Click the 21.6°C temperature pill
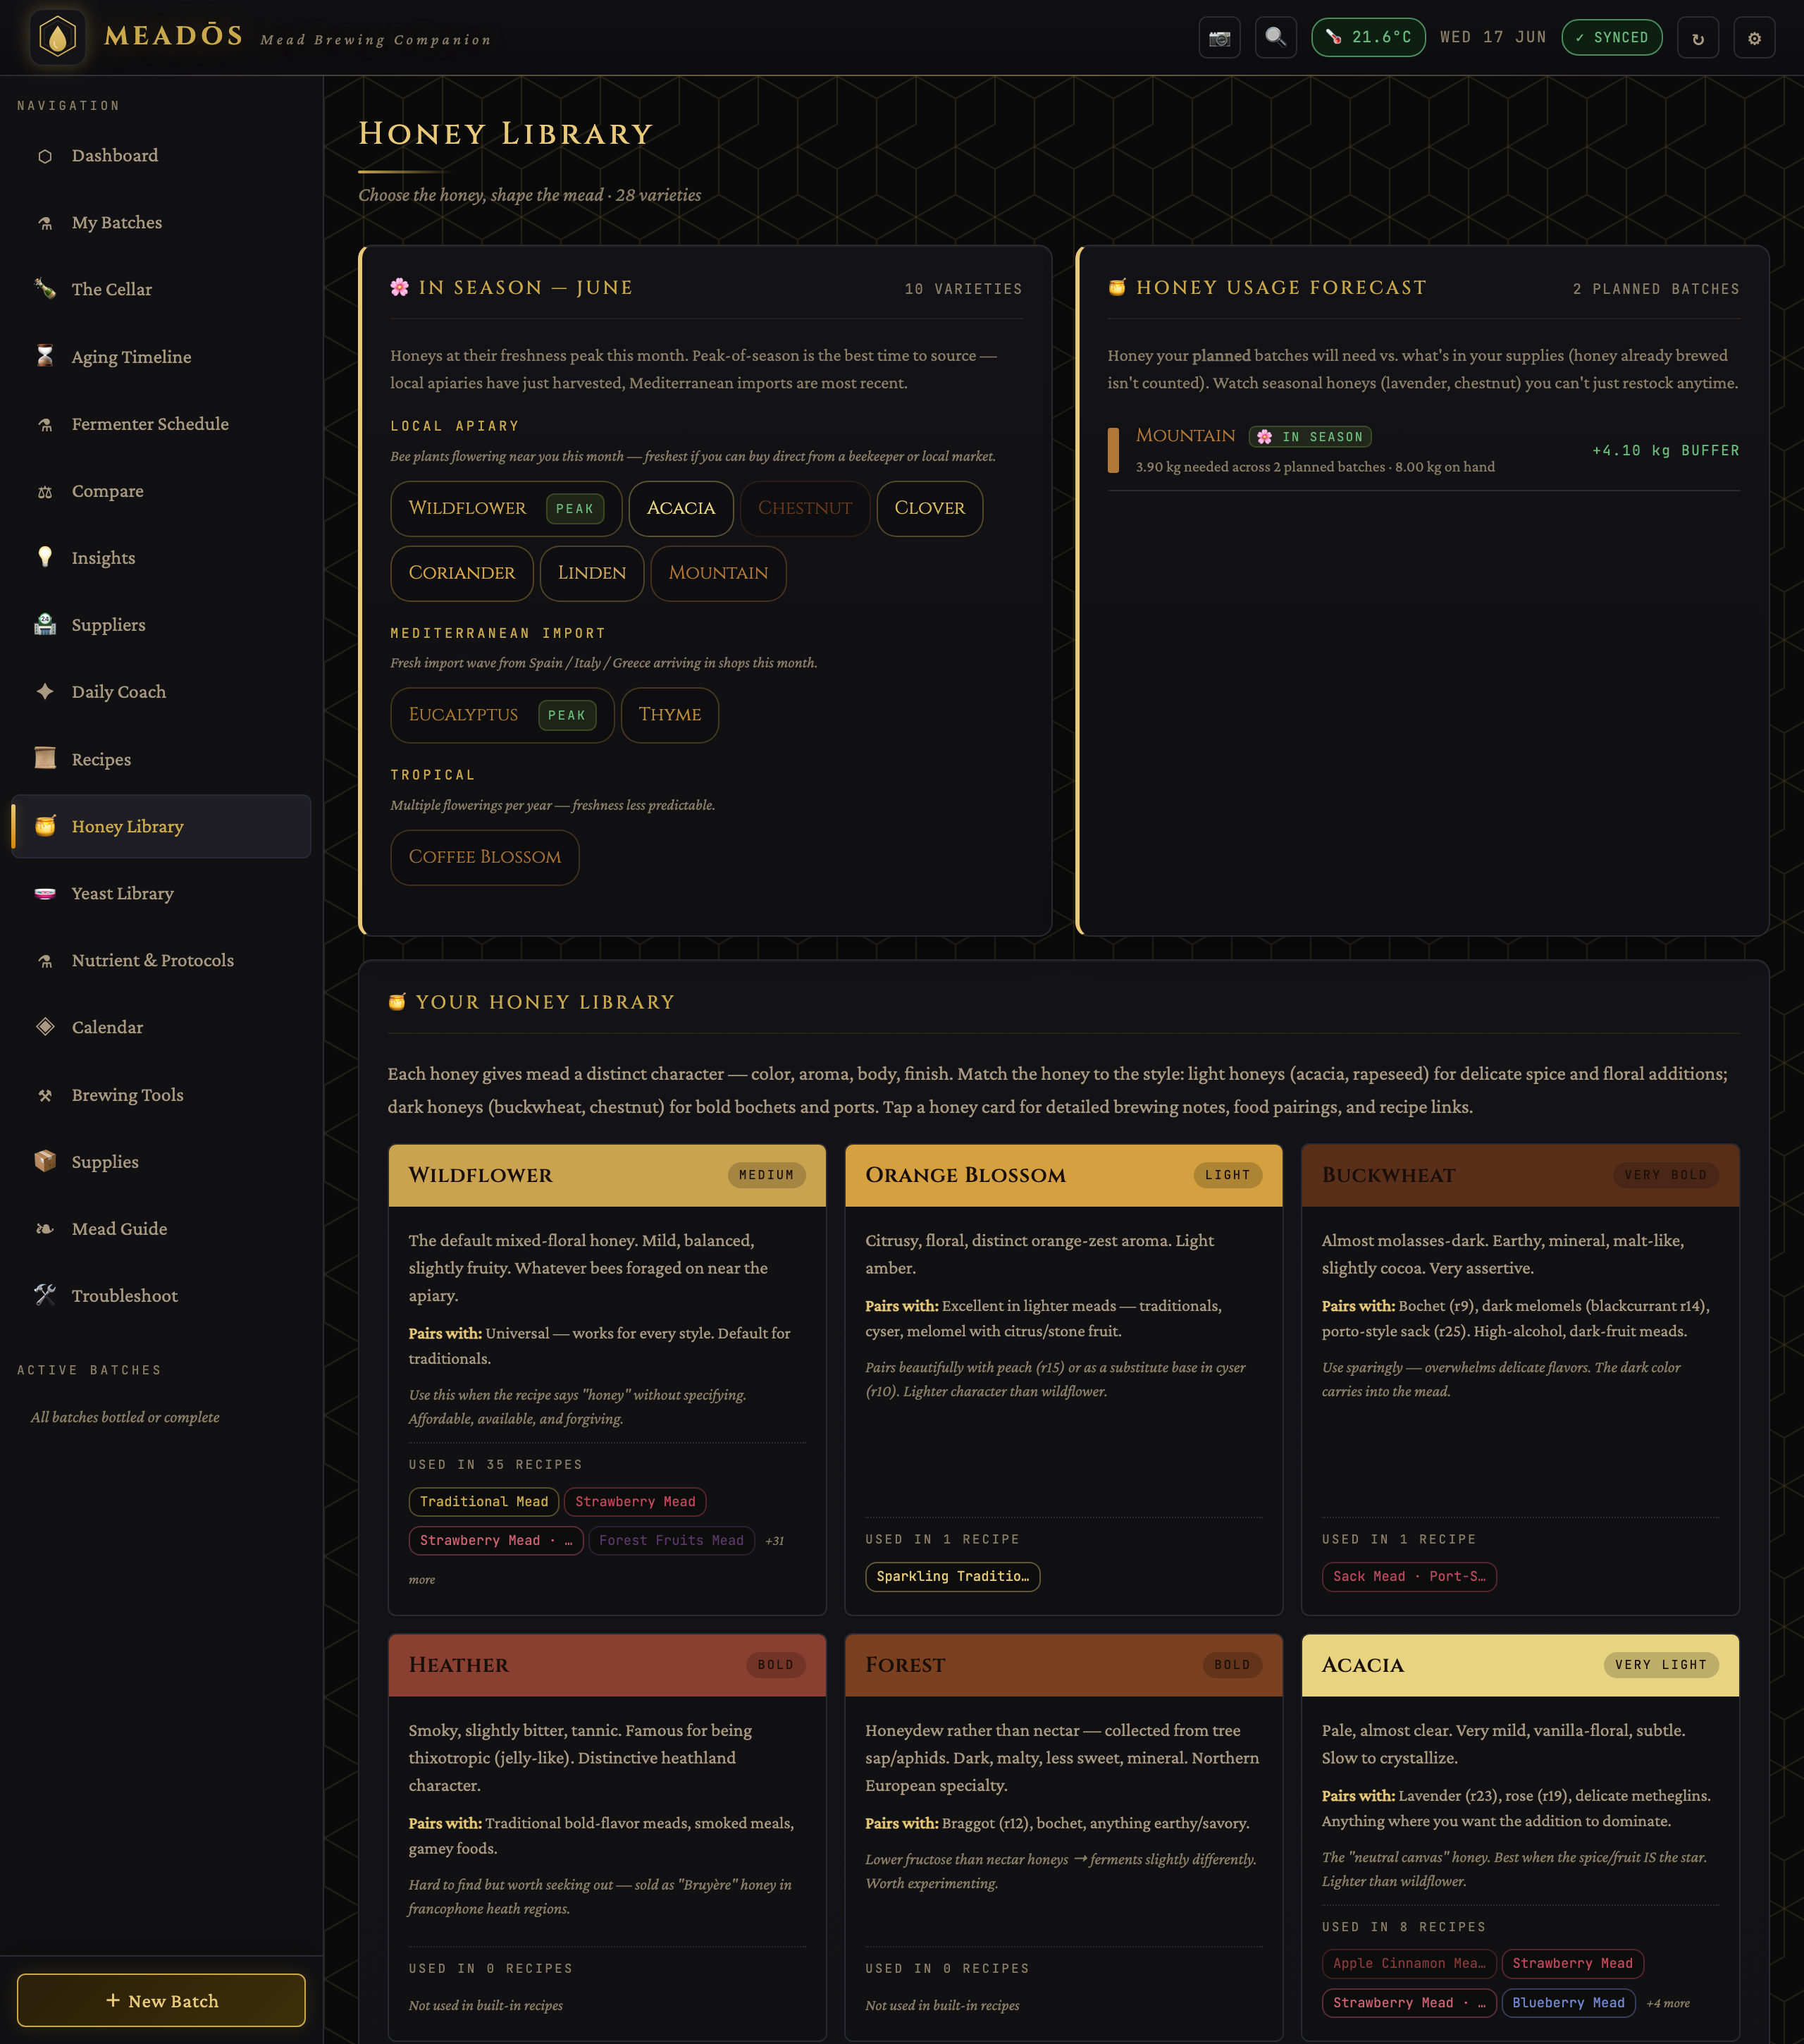 tap(1368, 38)
